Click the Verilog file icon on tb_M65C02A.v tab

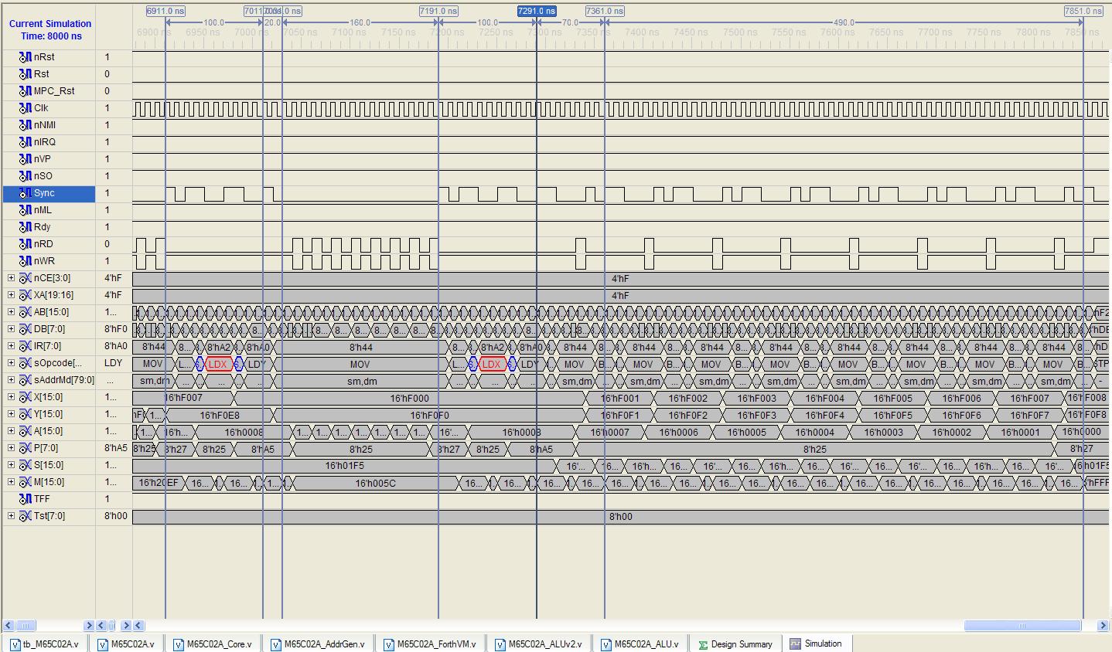(x=15, y=644)
